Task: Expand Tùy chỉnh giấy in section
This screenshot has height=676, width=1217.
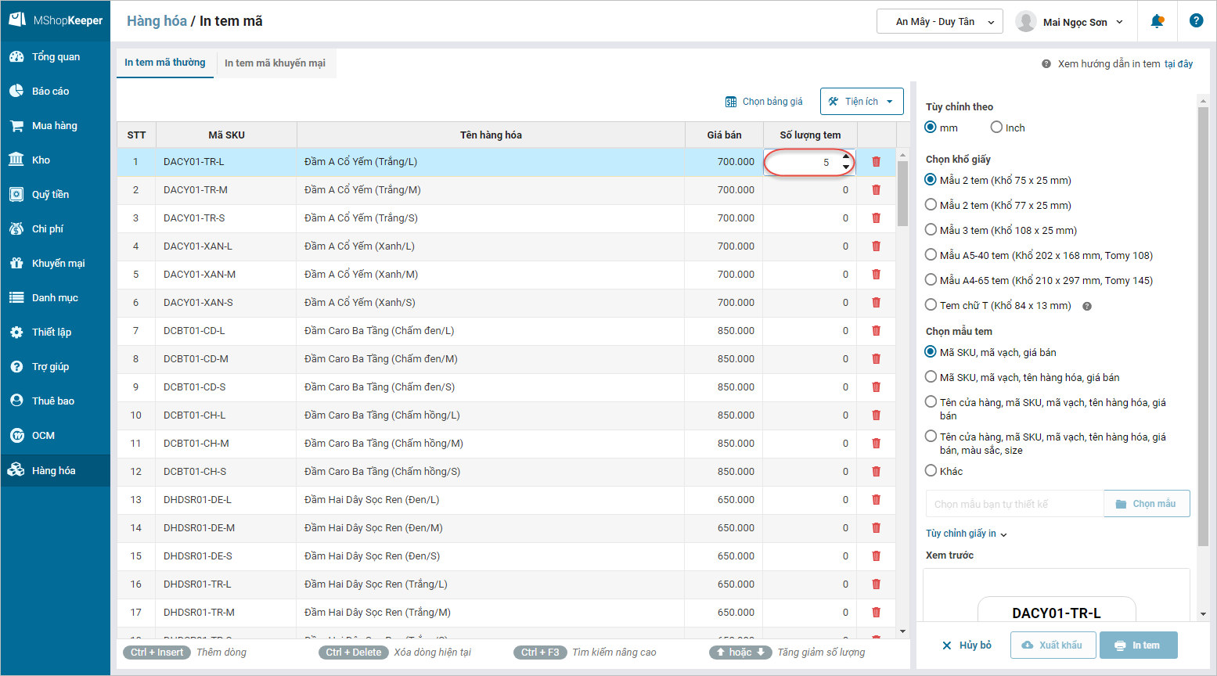Action: point(966,534)
